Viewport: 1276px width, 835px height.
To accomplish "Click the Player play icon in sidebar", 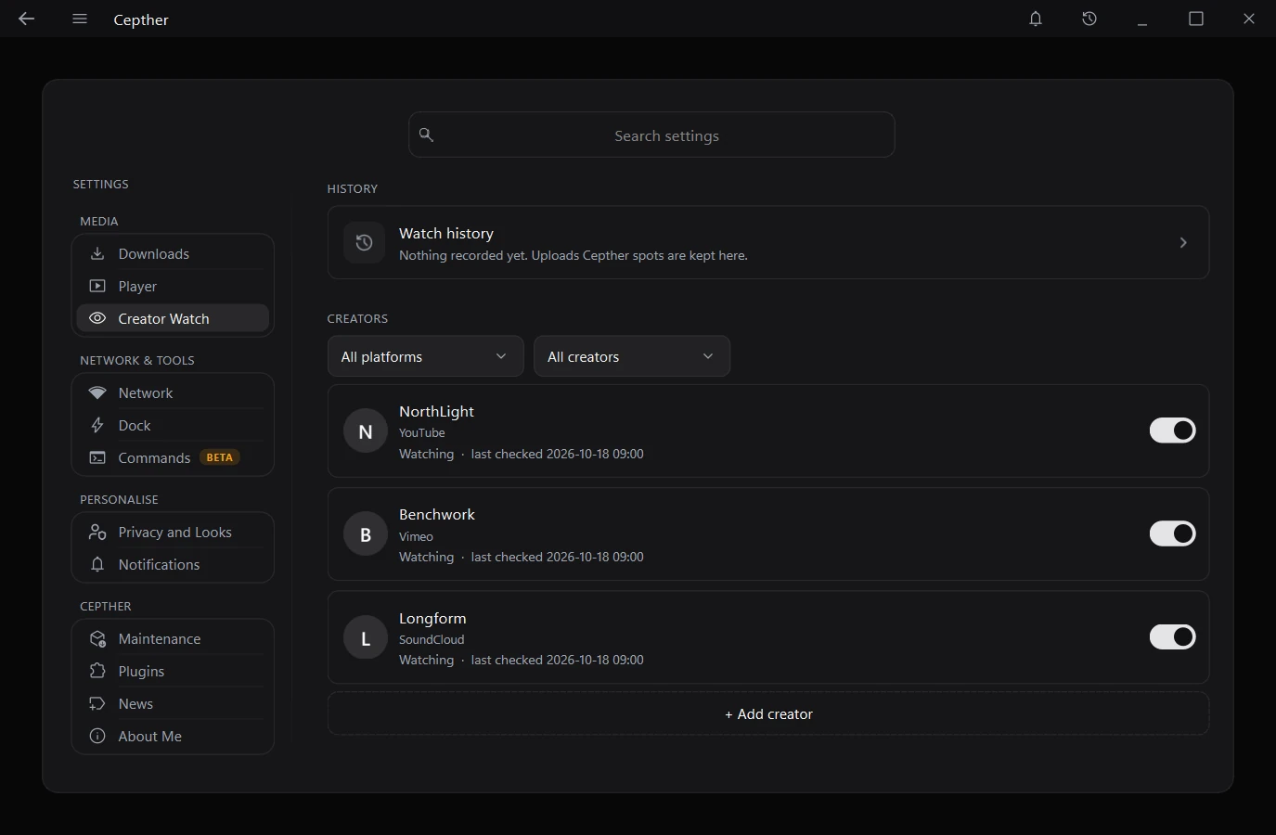I will [97, 286].
